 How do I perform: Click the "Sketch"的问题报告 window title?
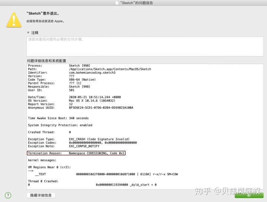[x=136, y=3]
